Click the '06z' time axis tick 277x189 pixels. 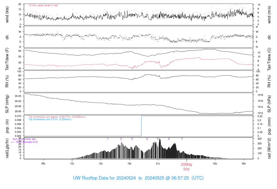[x=244, y=164]
